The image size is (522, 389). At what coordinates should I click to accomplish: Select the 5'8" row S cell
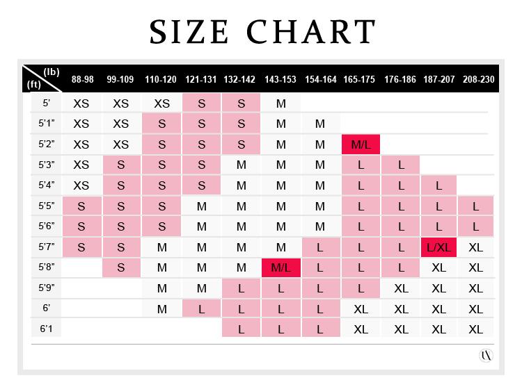pos(121,268)
